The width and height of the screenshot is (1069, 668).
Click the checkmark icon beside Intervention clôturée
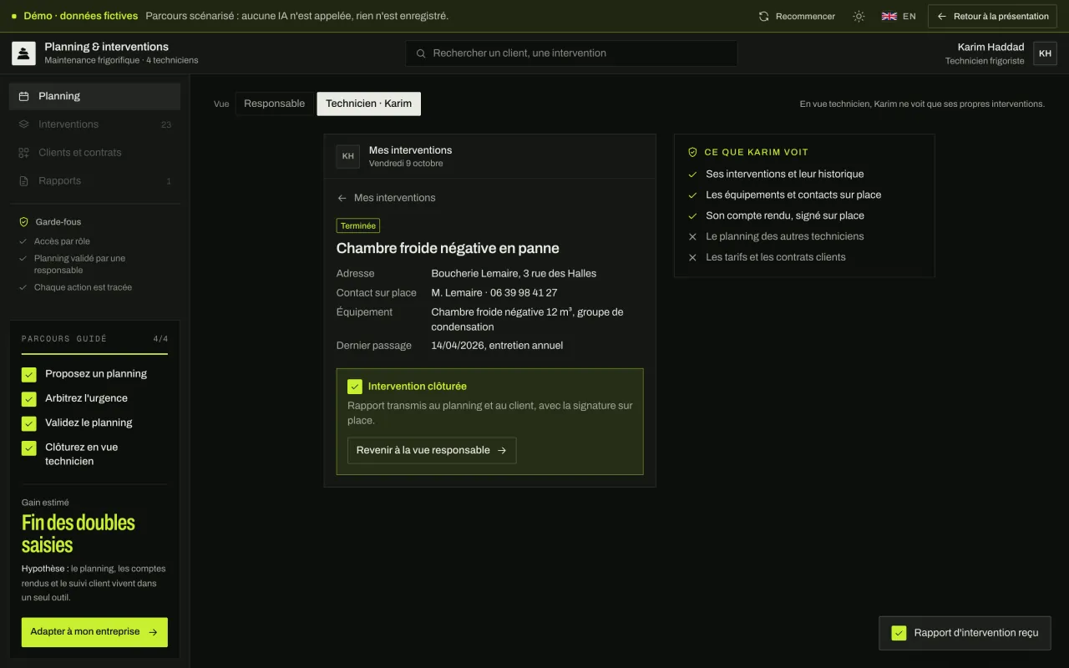(x=355, y=387)
